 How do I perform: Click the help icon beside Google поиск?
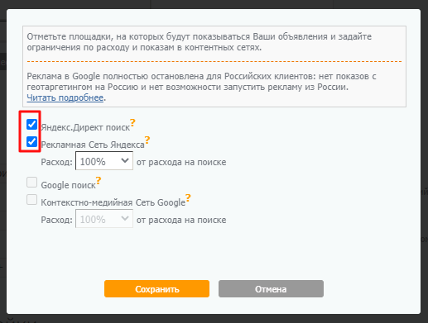pyautogui.click(x=99, y=180)
